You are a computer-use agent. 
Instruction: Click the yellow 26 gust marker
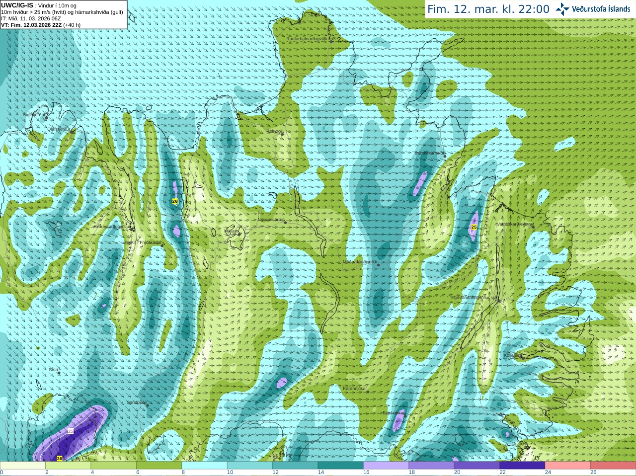click(x=175, y=201)
